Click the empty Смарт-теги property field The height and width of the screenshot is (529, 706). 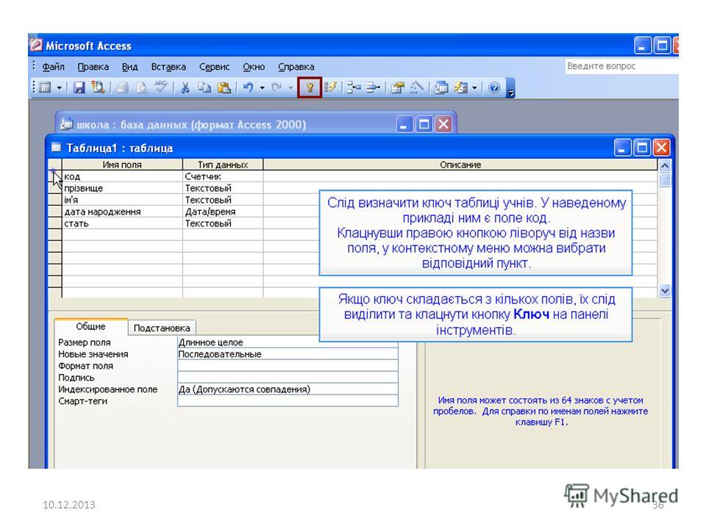pos(288,401)
